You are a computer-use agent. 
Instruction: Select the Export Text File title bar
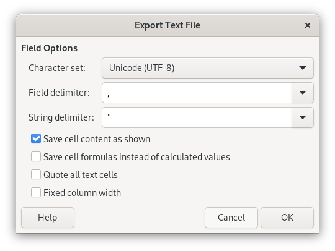167,25
